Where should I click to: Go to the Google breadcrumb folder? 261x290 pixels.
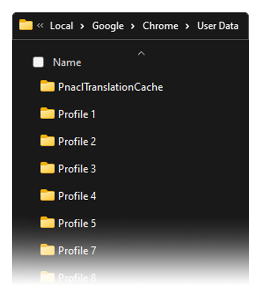click(108, 26)
